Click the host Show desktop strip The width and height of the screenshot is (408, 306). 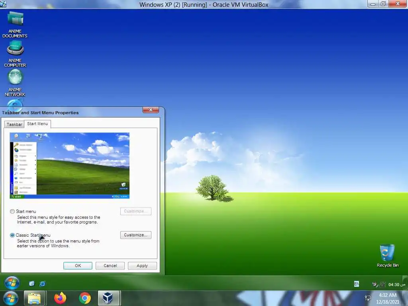pyautogui.click(x=406, y=298)
